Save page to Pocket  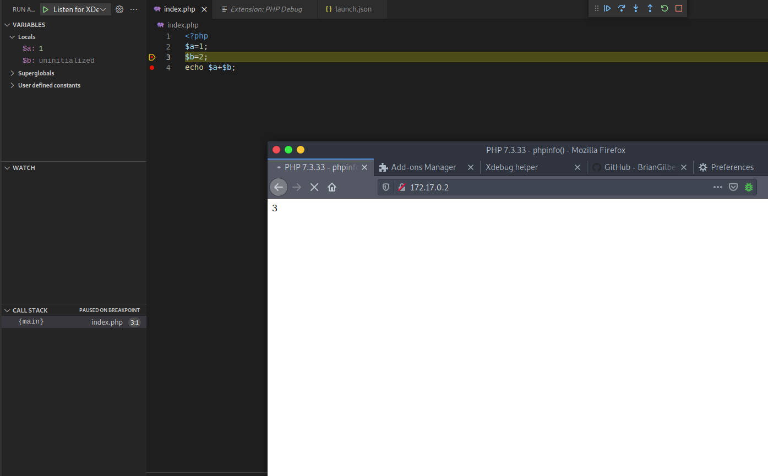733,187
